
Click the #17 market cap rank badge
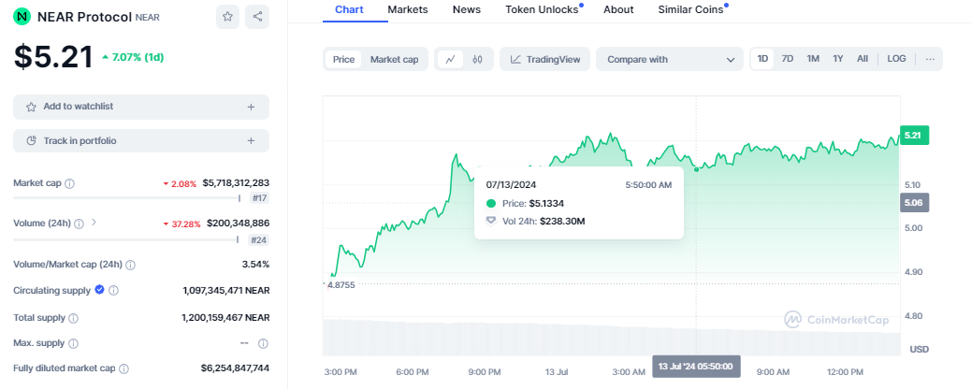(259, 198)
